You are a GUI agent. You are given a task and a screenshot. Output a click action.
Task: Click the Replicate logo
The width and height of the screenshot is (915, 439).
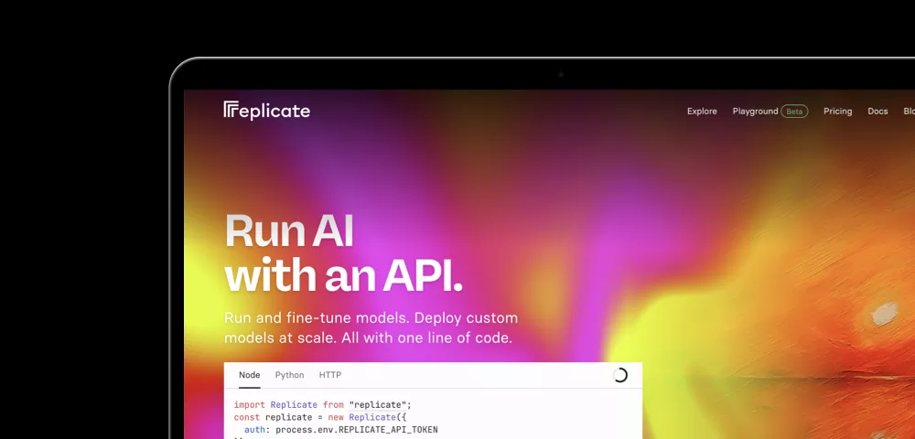click(x=266, y=110)
